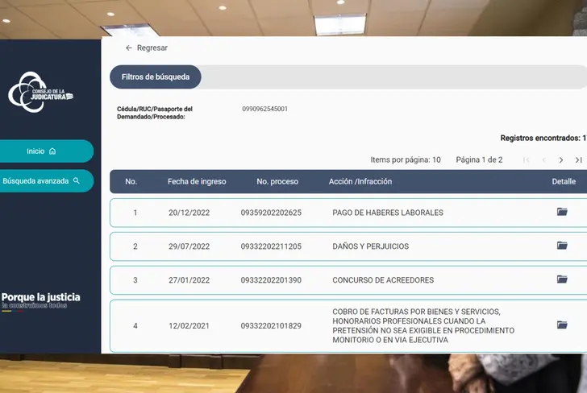Click 'Página 1 de 2' indicator
Viewport: 587px width, 393px height.
(x=479, y=160)
